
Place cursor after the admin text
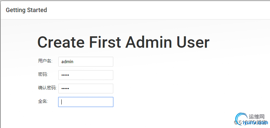coord(74,61)
